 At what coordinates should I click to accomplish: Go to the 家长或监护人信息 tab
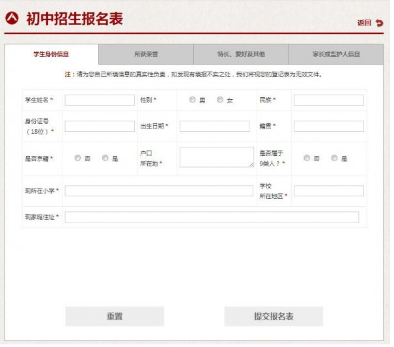[x=336, y=54]
